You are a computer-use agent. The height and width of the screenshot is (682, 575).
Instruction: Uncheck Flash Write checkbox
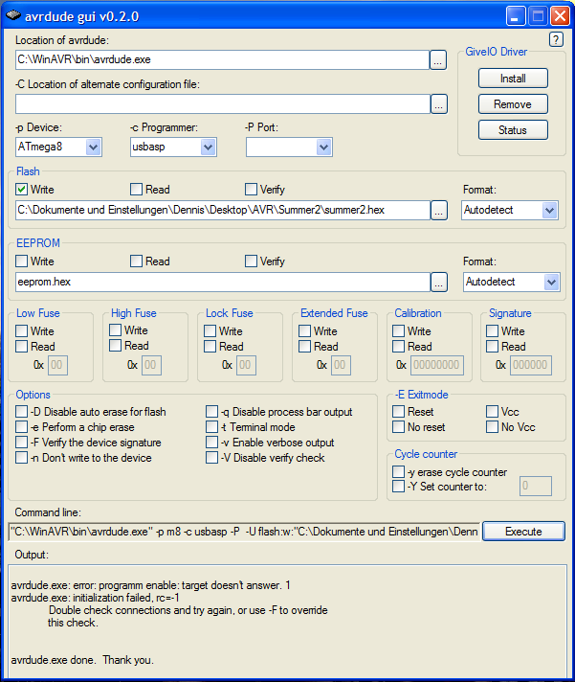(x=21, y=190)
